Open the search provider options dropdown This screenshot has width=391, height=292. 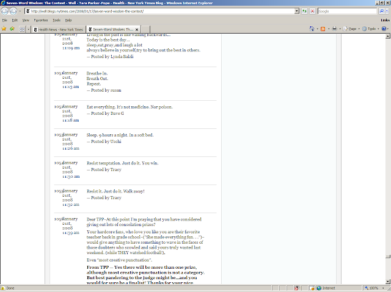(x=387, y=11)
